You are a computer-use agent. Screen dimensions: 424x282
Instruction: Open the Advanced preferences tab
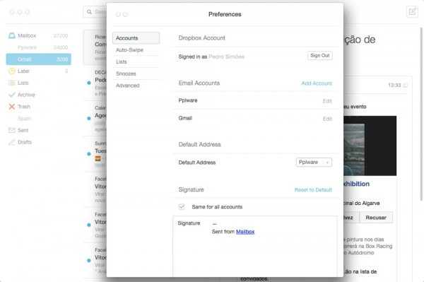(x=136, y=86)
